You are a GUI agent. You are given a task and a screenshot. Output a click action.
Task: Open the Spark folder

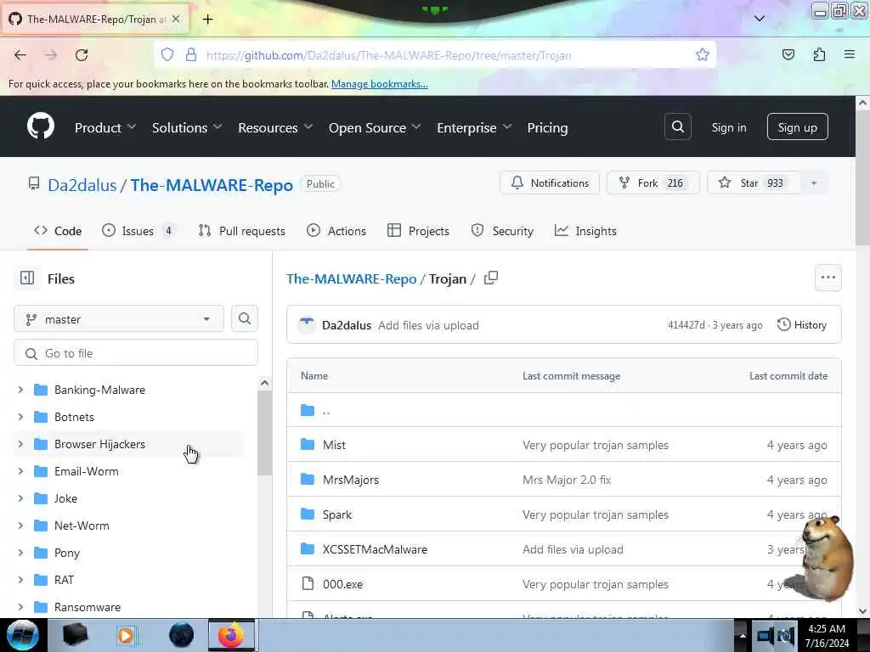pos(337,514)
